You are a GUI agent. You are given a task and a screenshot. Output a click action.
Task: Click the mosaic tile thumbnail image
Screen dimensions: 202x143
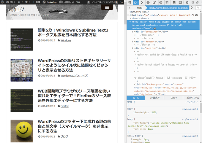(22, 70)
